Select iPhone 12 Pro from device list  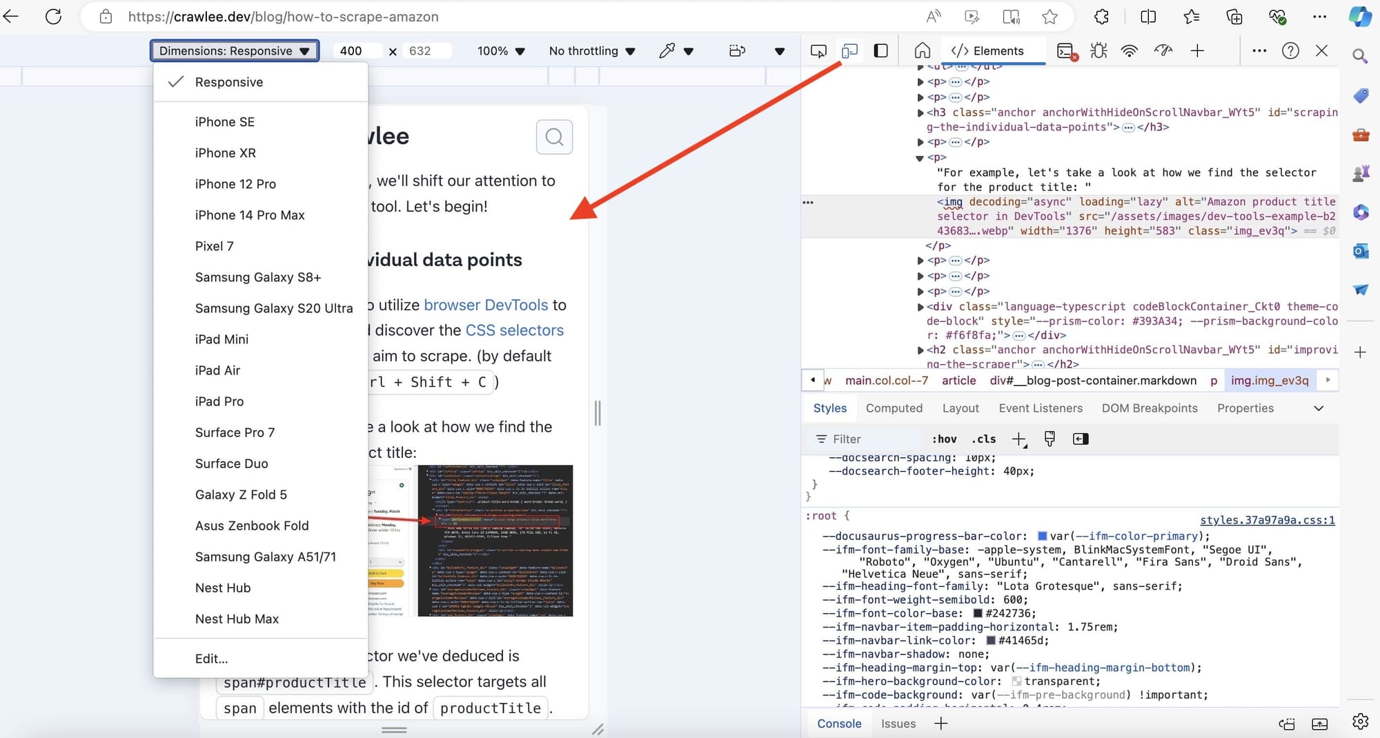pos(235,183)
